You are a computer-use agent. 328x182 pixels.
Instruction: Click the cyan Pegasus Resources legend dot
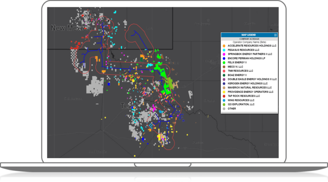224,50
